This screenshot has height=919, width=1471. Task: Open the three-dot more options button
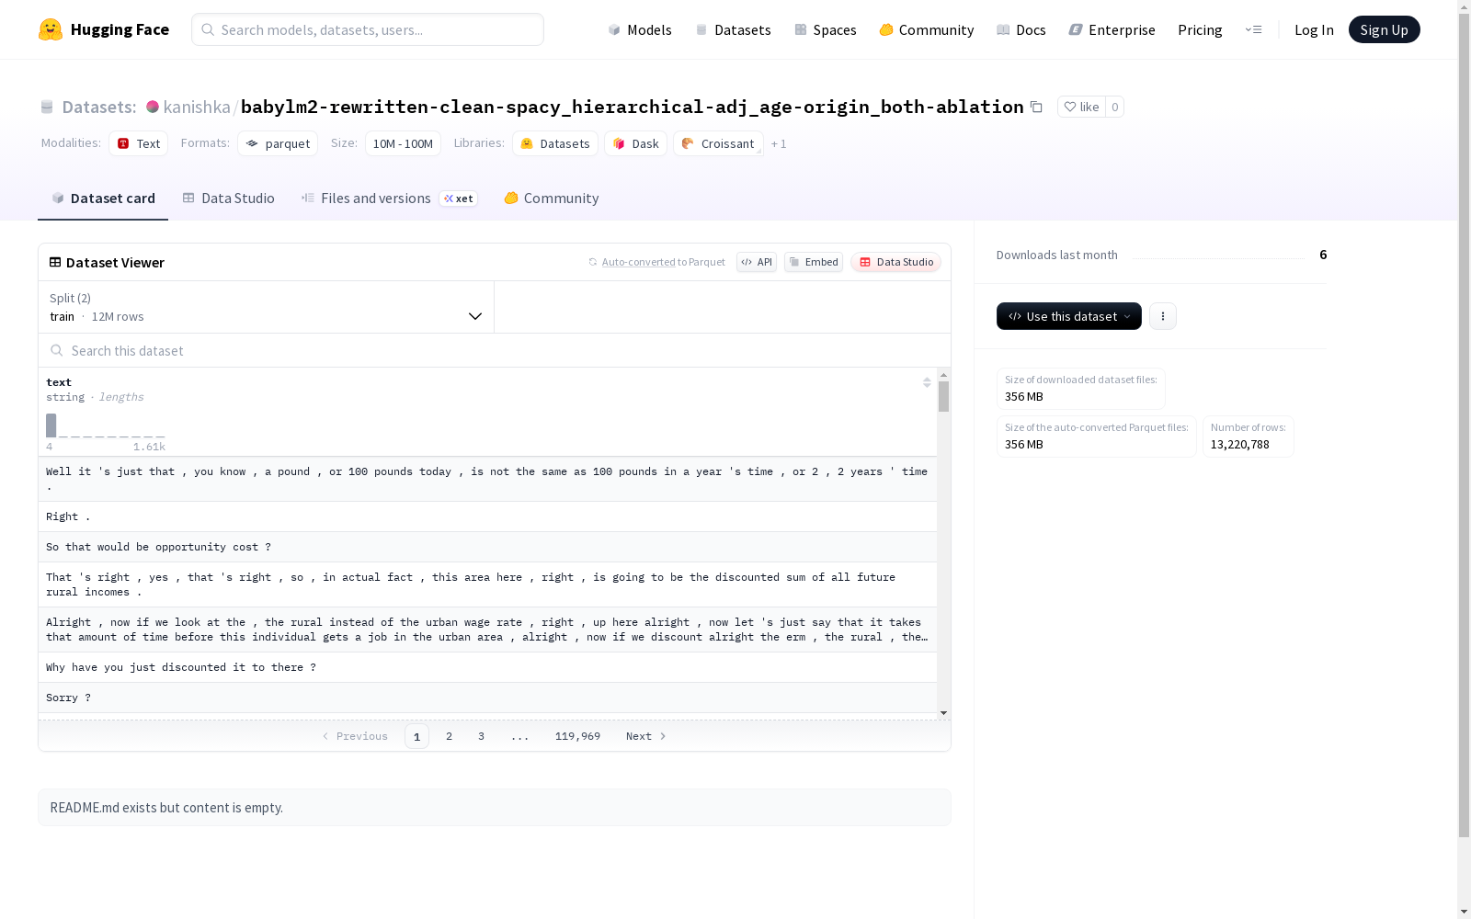(1163, 316)
